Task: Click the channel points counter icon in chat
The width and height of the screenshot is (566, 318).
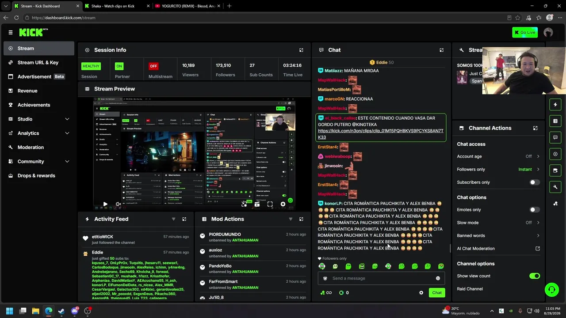Action: click(322, 293)
